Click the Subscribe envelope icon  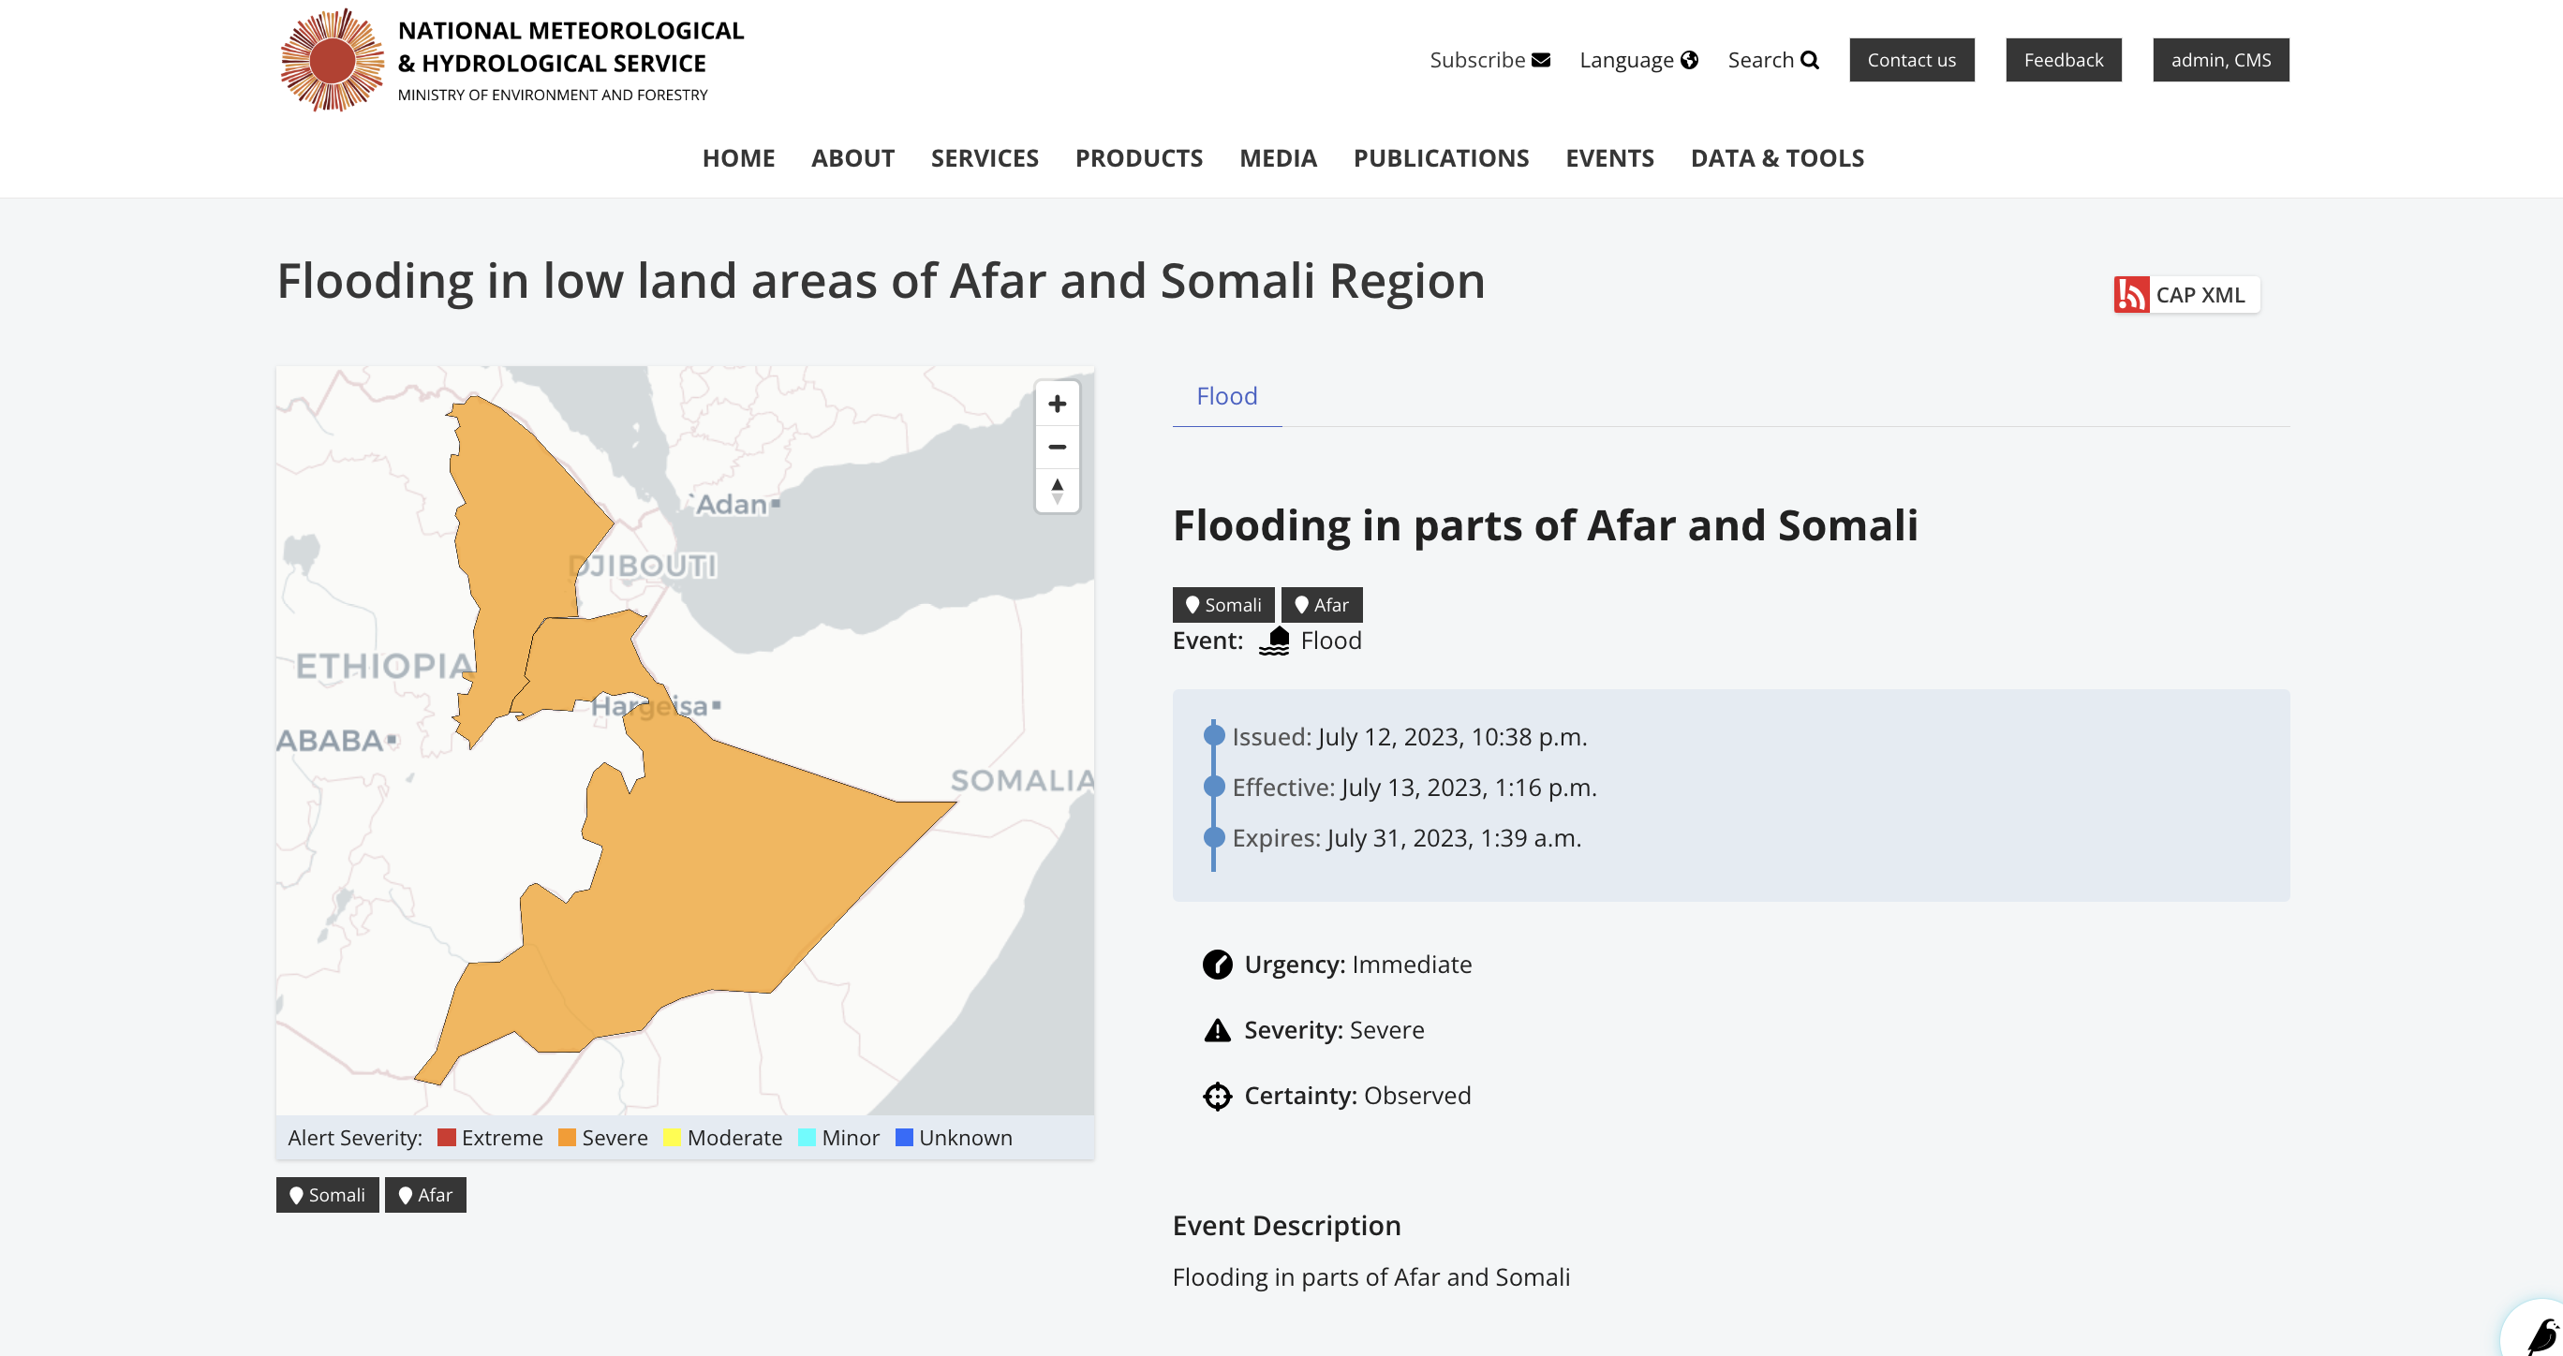point(1540,60)
